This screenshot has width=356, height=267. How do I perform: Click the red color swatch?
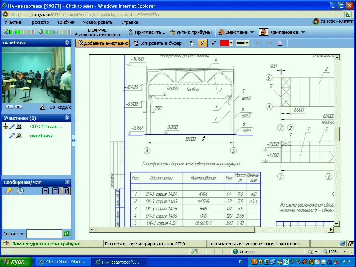224,43
